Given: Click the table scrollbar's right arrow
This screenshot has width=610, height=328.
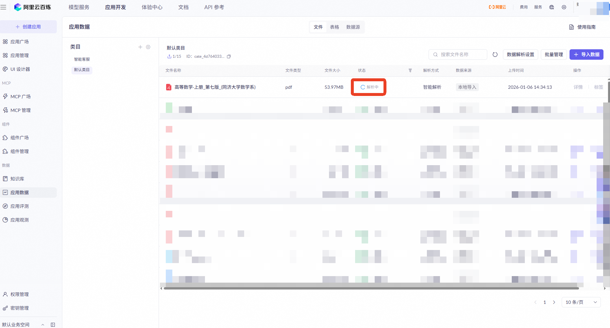Looking at the screenshot, I should 605,288.
